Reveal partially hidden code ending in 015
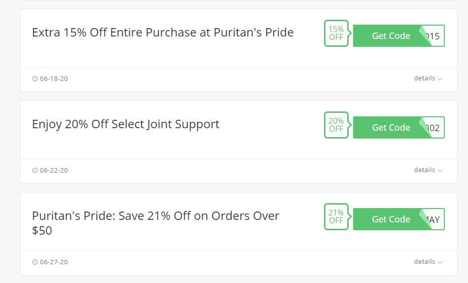Viewport: 468px width, 283px height. tap(435, 36)
